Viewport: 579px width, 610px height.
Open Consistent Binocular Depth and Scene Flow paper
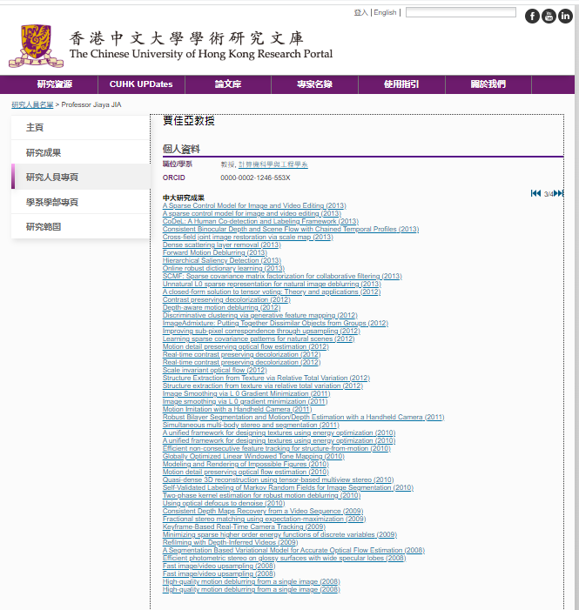click(x=291, y=229)
